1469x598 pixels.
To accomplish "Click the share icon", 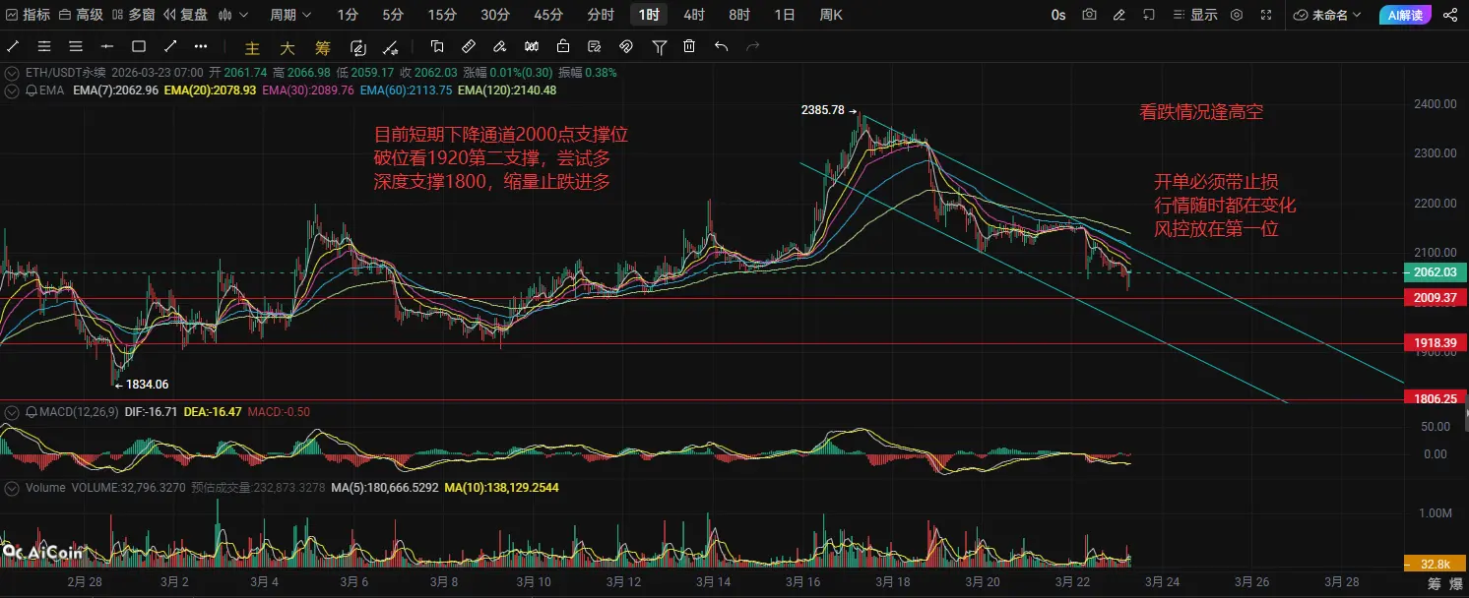I will coord(1450,15).
